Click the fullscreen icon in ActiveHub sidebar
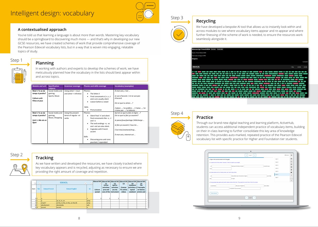 (291, 162)
